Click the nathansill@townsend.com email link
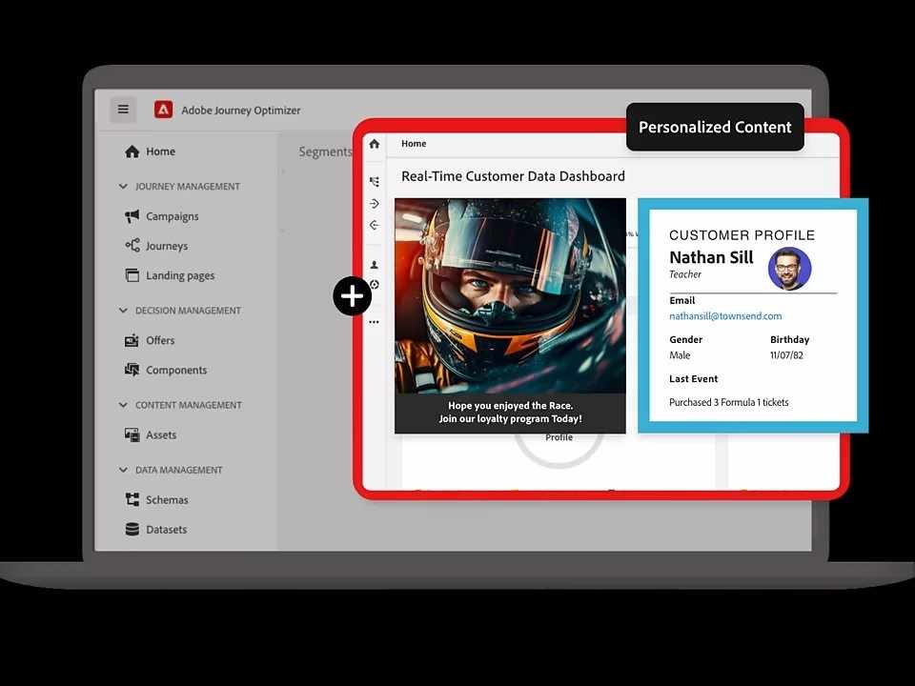The height and width of the screenshot is (686, 915). 725,316
